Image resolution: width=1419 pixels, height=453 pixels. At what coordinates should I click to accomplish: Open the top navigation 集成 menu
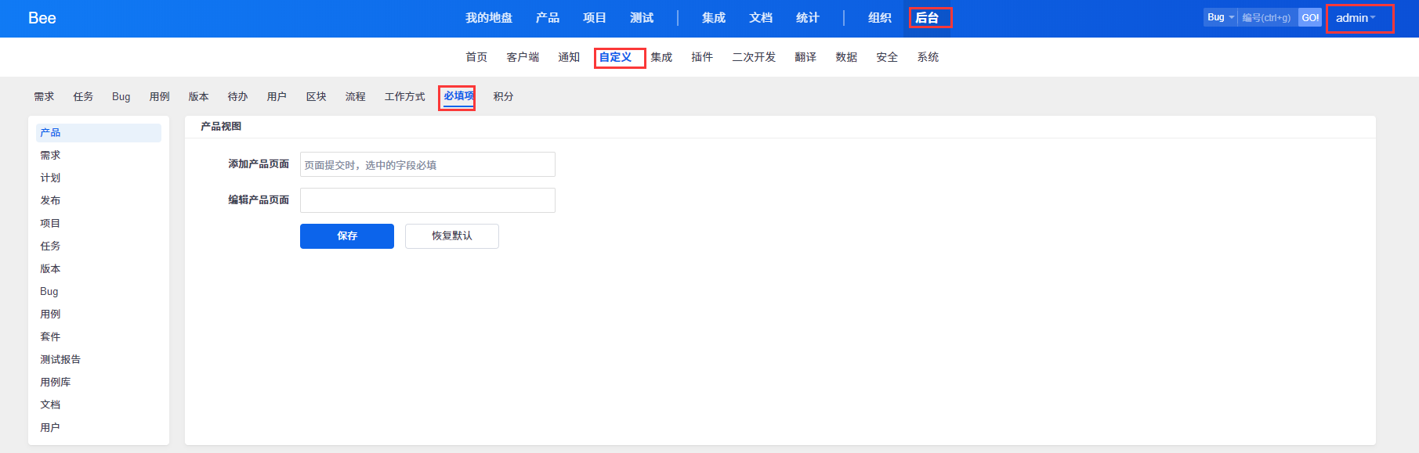(x=713, y=18)
